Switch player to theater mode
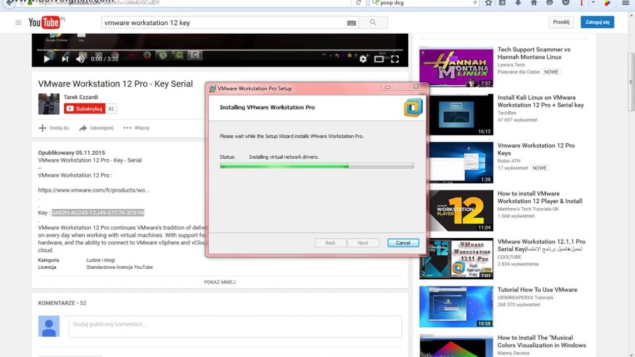The image size is (635, 357). 379,59
